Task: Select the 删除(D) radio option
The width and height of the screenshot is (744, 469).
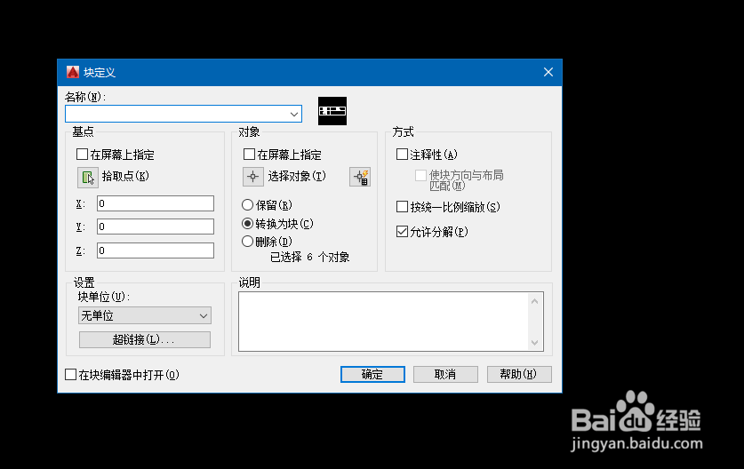Action: pyautogui.click(x=247, y=242)
